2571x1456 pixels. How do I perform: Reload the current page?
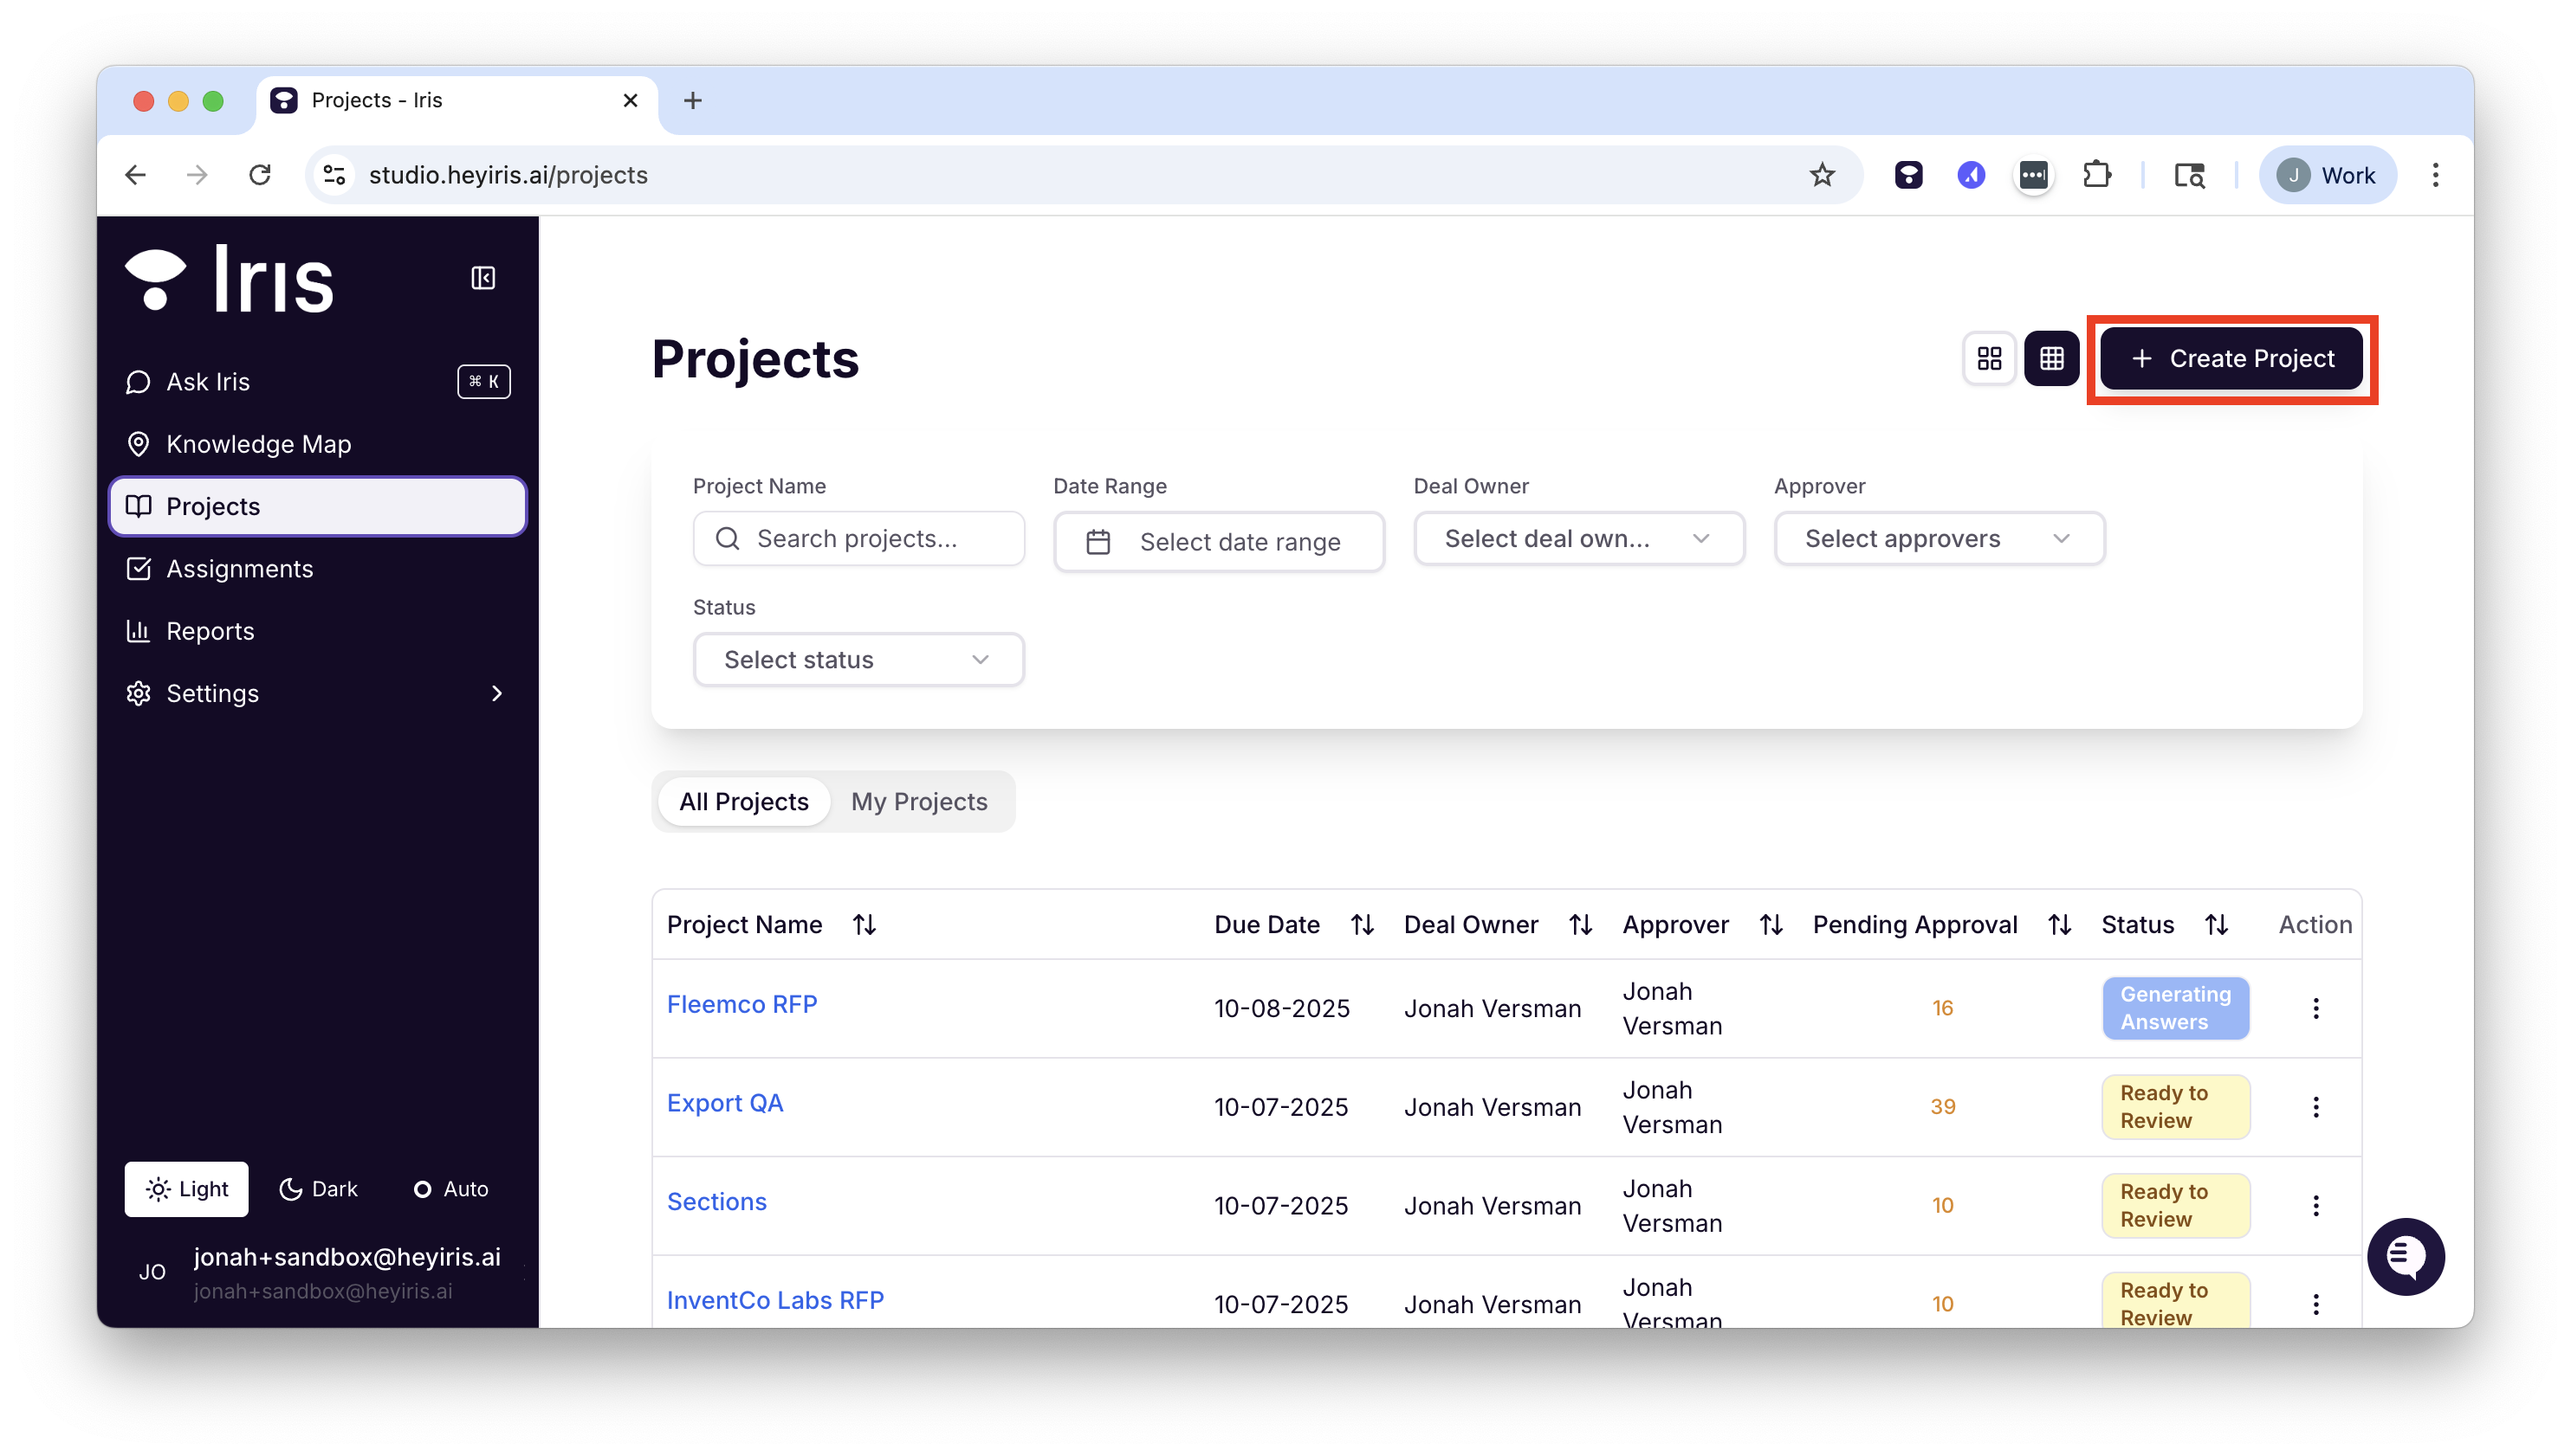[x=260, y=175]
